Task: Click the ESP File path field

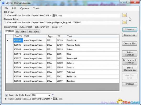Action: [62, 15]
